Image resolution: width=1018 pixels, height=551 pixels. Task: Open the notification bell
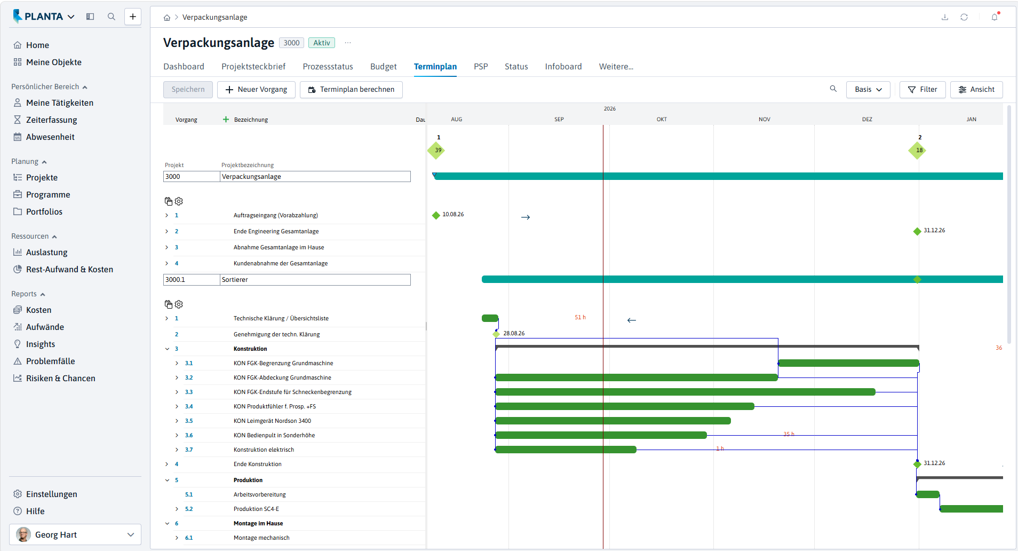click(995, 17)
